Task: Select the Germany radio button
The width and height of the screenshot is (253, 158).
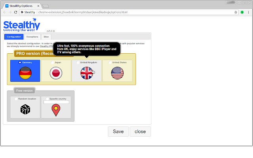Action: coord(20,62)
